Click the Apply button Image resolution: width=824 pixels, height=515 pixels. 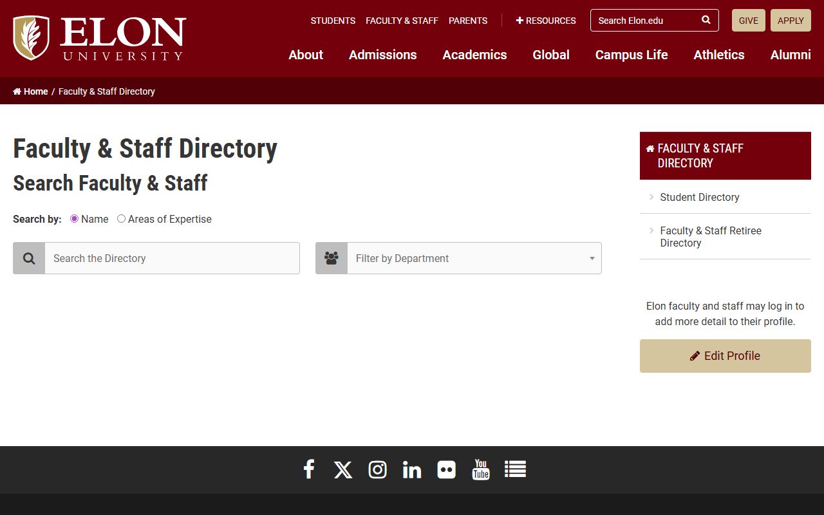point(791,21)
